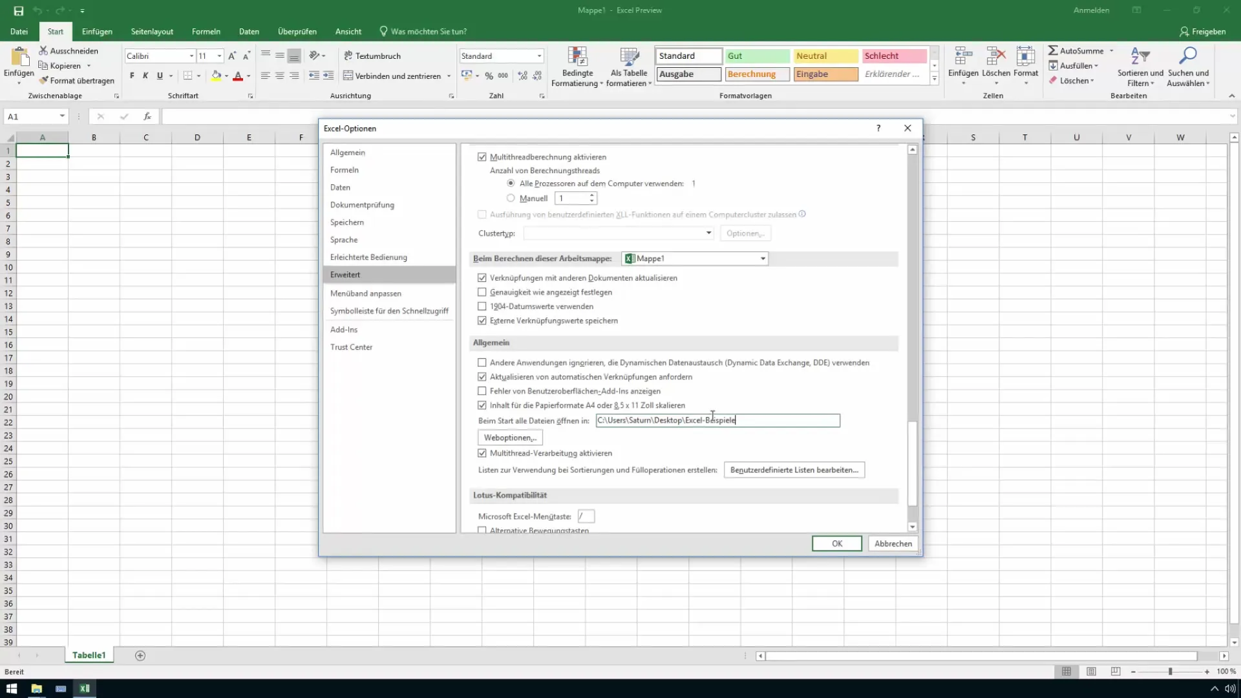
Task: Click Anmelden sign-in link
Action: tap(1091, 10)
